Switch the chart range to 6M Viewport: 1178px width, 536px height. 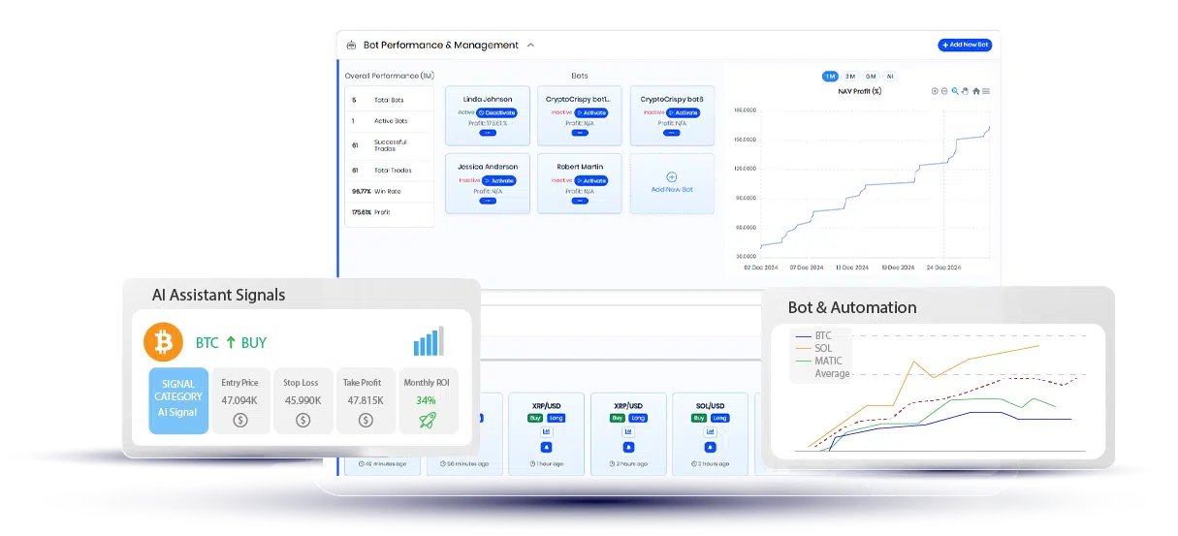(871, 76)
